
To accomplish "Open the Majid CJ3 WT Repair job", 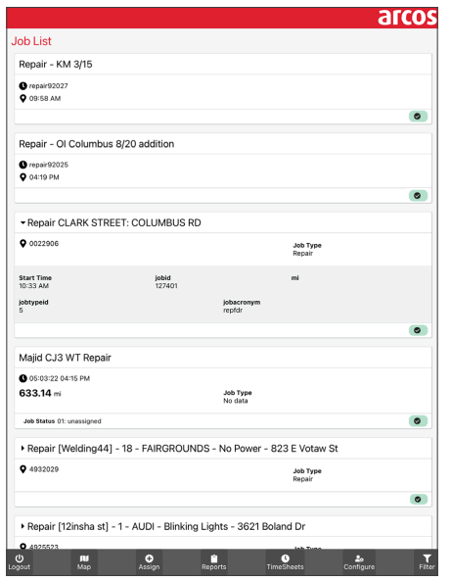I will 65,358.
